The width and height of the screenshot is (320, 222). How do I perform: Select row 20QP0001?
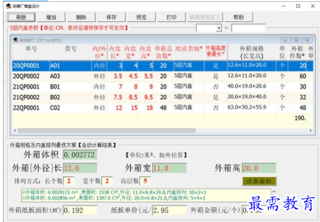162,66
